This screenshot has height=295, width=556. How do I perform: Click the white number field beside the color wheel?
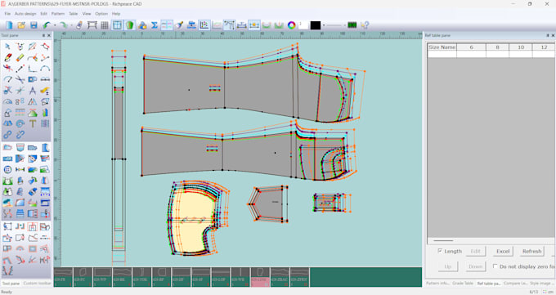click(303, 25)
